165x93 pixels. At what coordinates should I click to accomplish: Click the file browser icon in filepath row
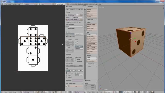[81, 20]
